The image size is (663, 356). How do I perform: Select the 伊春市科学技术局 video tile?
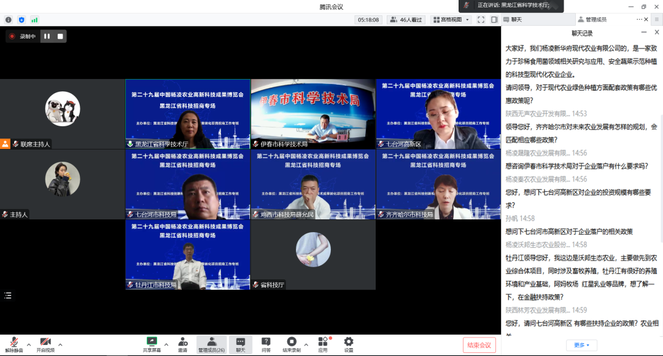312,114
